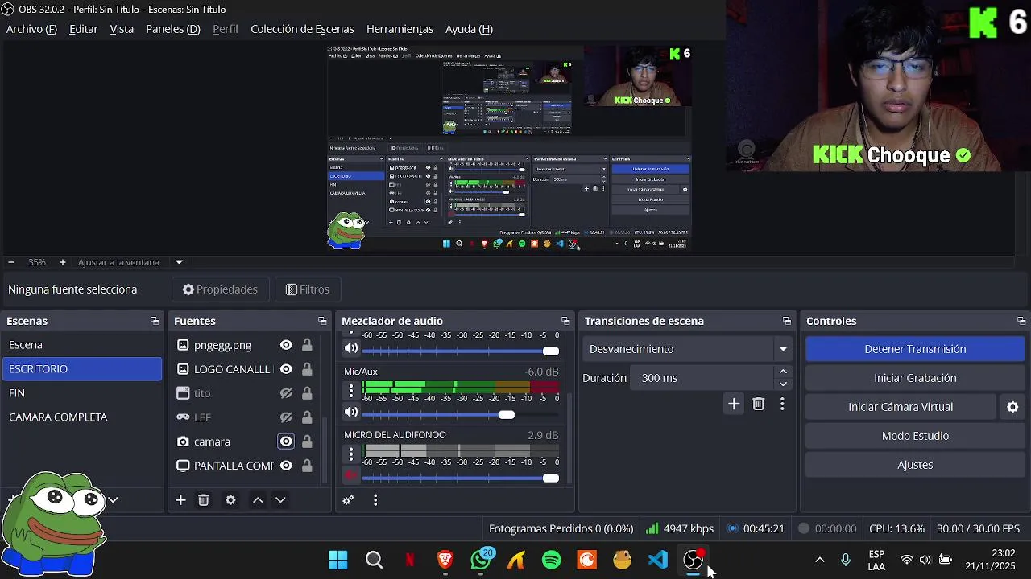Image resolution: width=1031 pixels, height=579 pixels.
Task: Move source down with arrow icon
Action: (280, 500)
